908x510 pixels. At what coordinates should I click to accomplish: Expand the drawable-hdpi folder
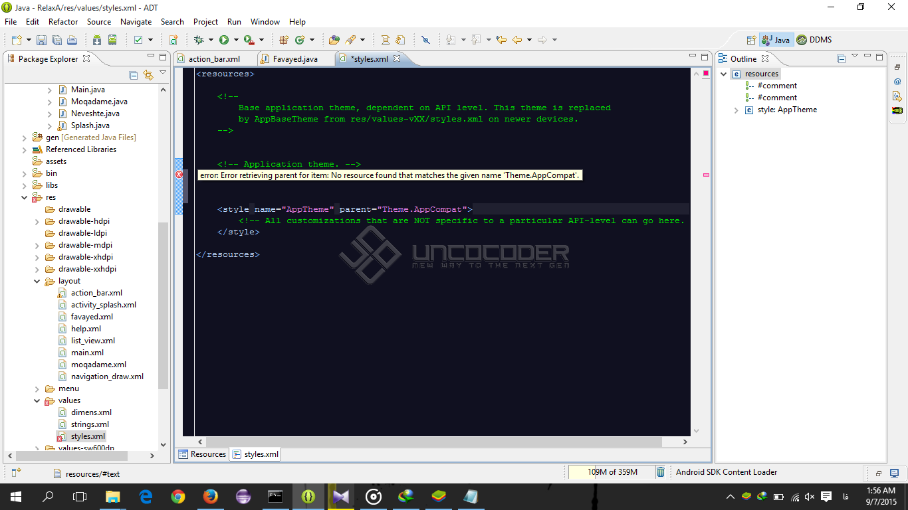pyautogui.click(x=37, y=221)
